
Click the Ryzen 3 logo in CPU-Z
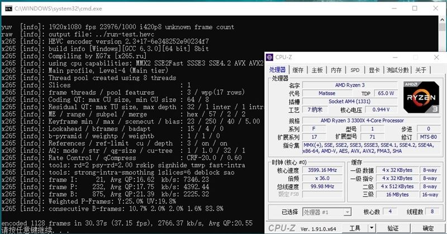(x=421, y=97)
